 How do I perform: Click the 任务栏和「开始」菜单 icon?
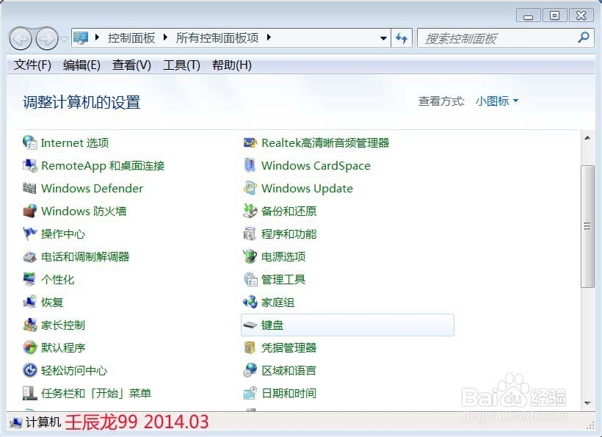[x=29, y=393]
